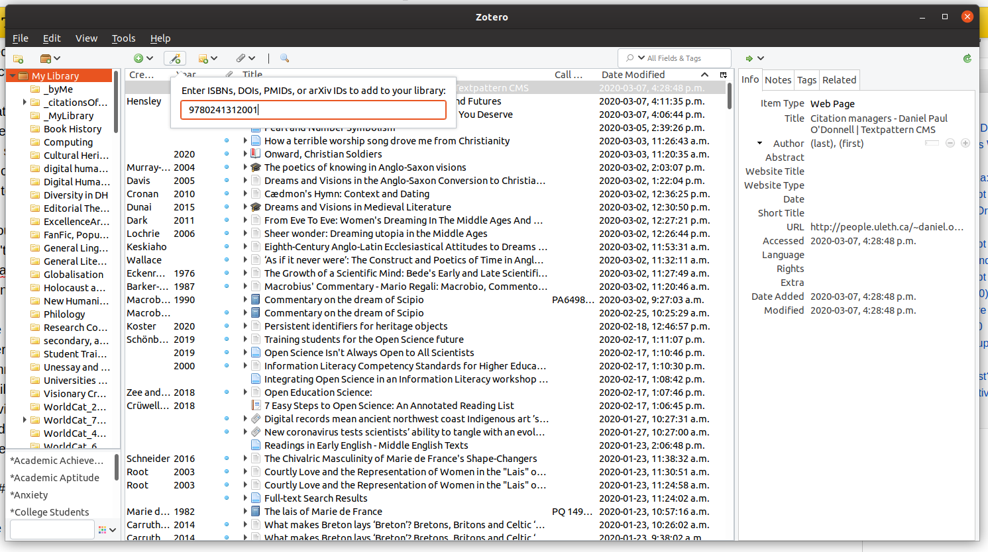Click the Add Item by Identifier wand

[x=175, y=58]
